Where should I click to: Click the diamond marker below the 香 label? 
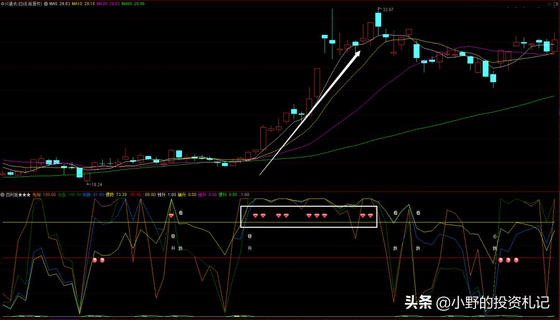tap(172, 215)
